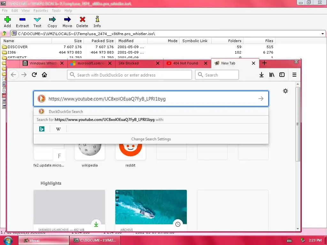Click the browser Back arrow
327x245 pixels.
(13, 75)
